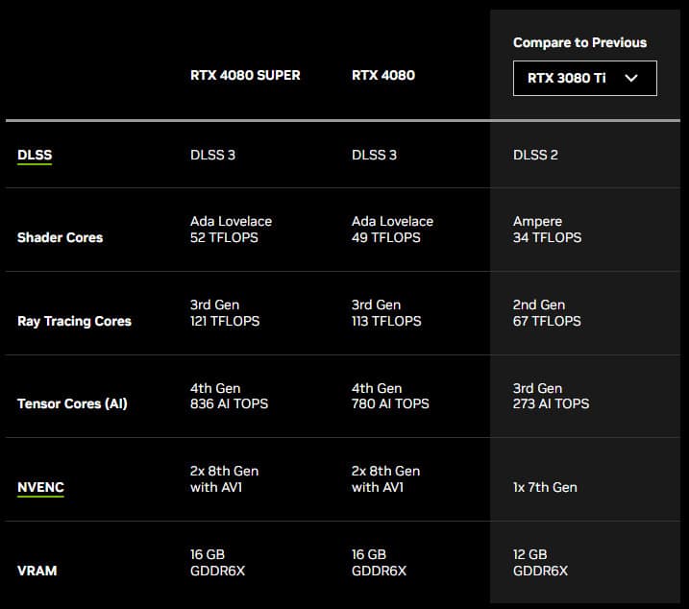Click the Ray Tracing Cores row label
This screenshot has height=609, width=689.
[x=74, y=321]
